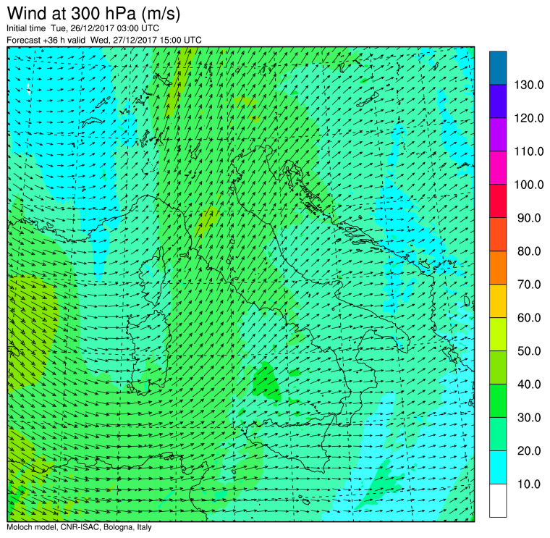Select the 110.0 legend value
Viewport: 550px width, 538px height.
click(x=528, y=151)
